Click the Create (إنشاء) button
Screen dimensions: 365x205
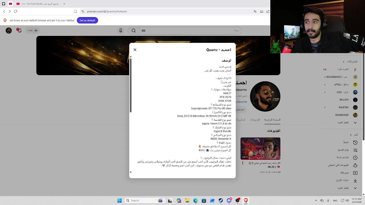[x=33, y=30]
